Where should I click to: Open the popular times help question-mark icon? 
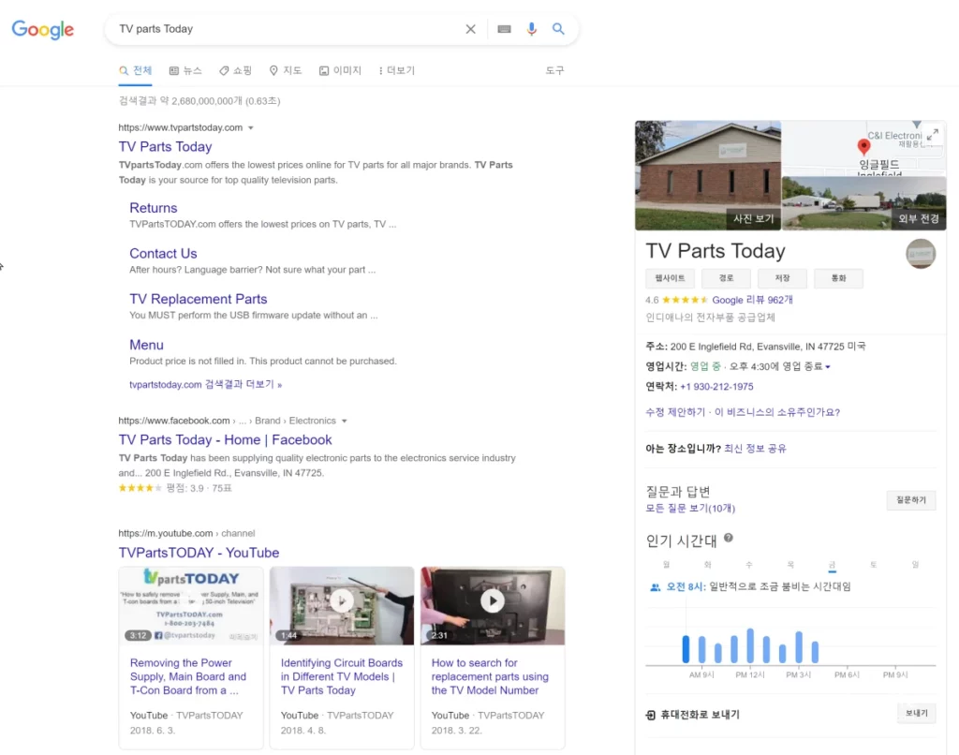click(729, 539)
